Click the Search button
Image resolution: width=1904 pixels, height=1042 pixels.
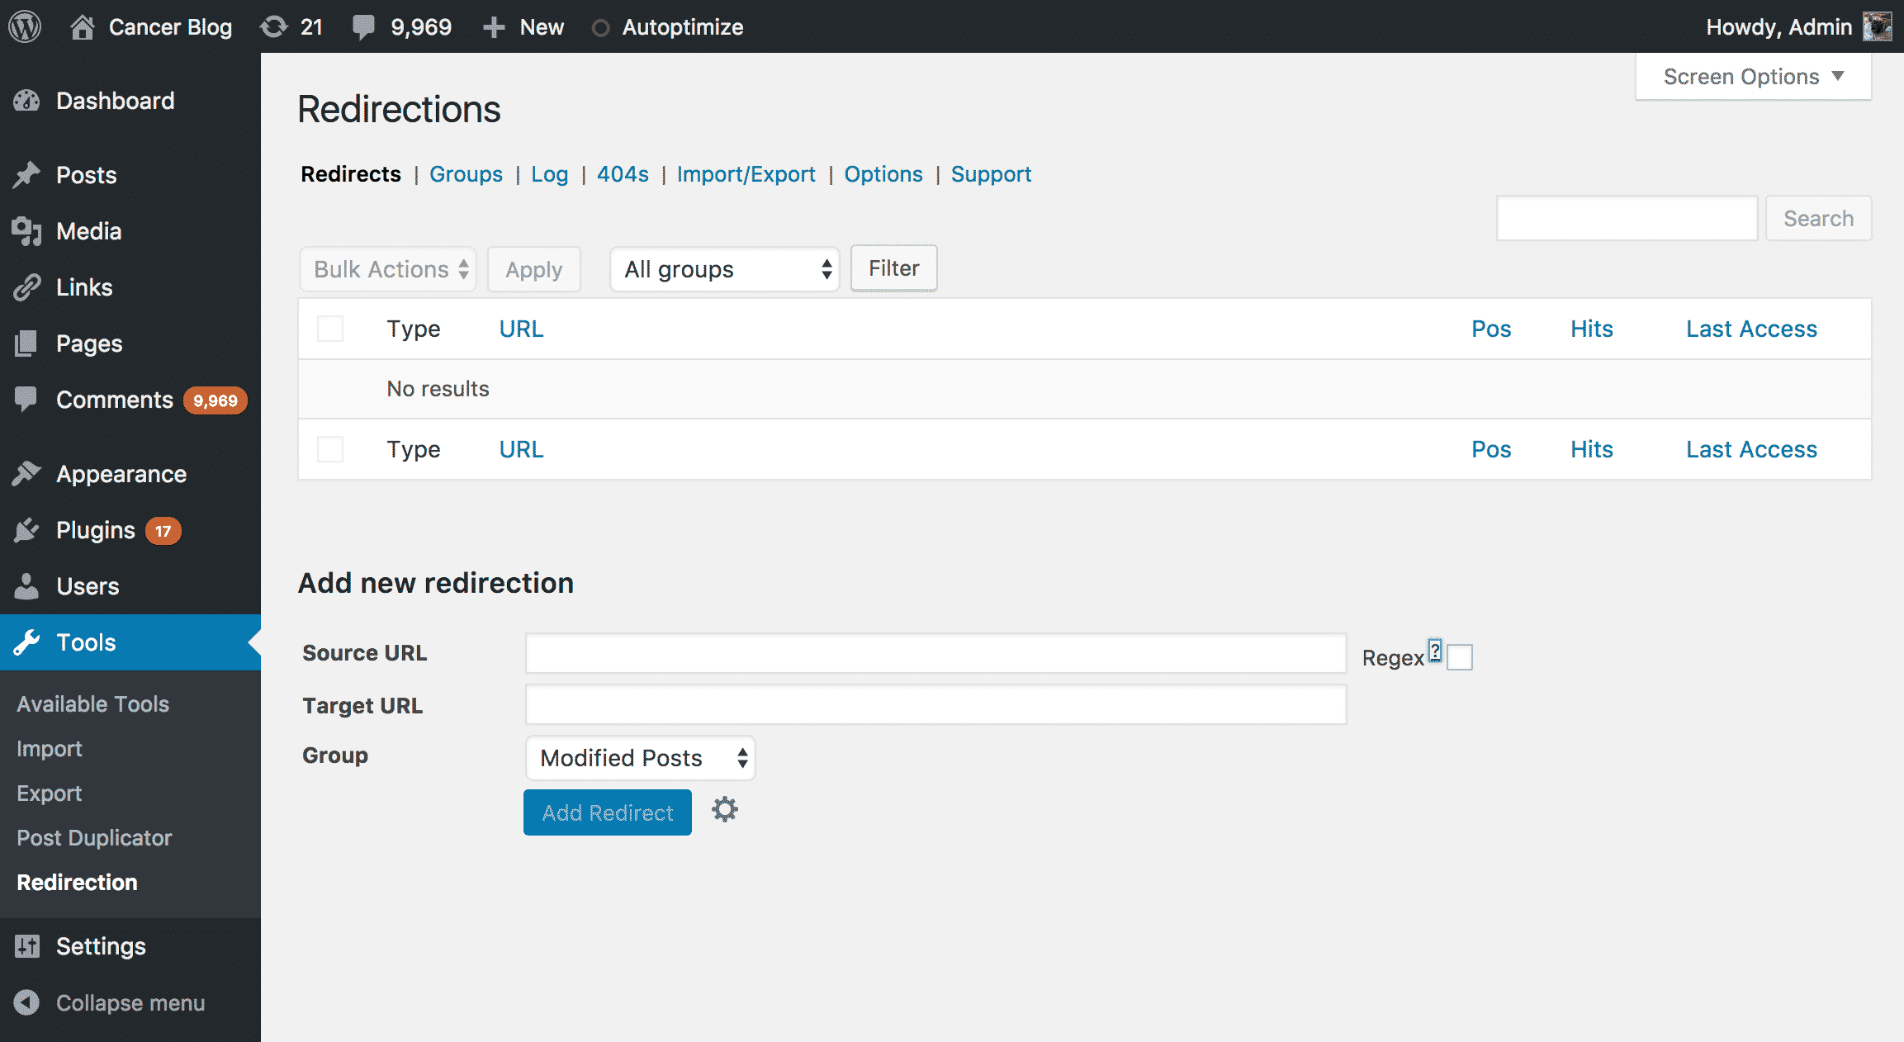point(1819,218)
